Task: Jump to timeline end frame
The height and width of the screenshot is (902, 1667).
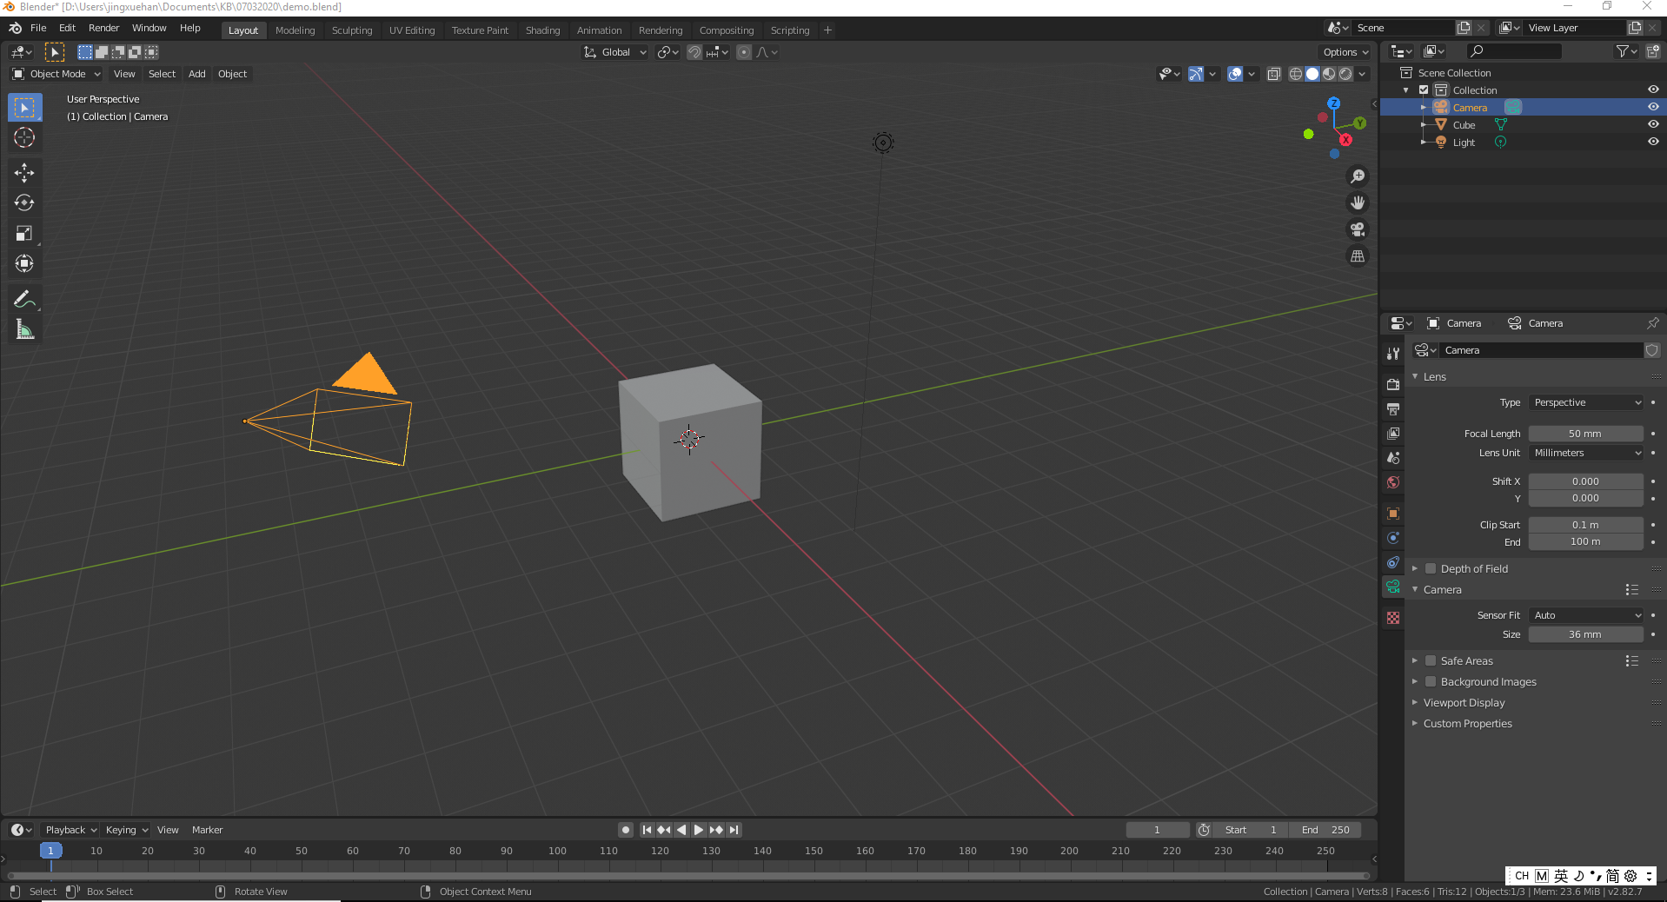Action: pos(734,830)
